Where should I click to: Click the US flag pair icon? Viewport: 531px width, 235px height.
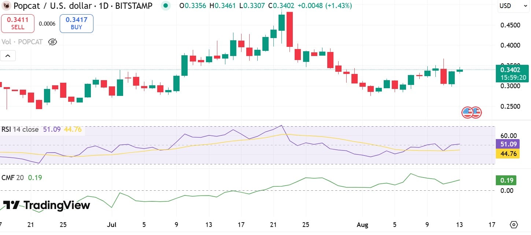click(471, 112)
